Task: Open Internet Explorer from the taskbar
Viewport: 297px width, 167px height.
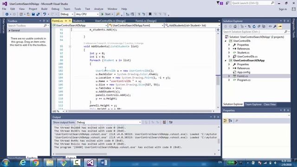Action: 23,163
